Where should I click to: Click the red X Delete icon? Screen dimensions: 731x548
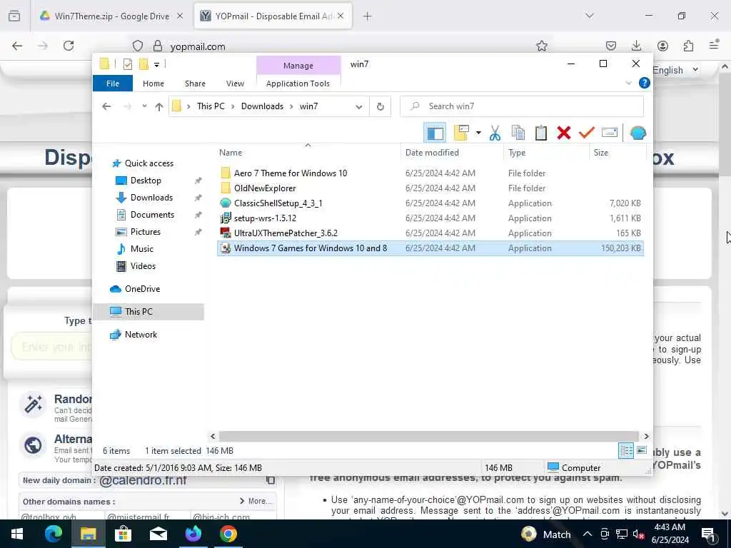(564, 133)
